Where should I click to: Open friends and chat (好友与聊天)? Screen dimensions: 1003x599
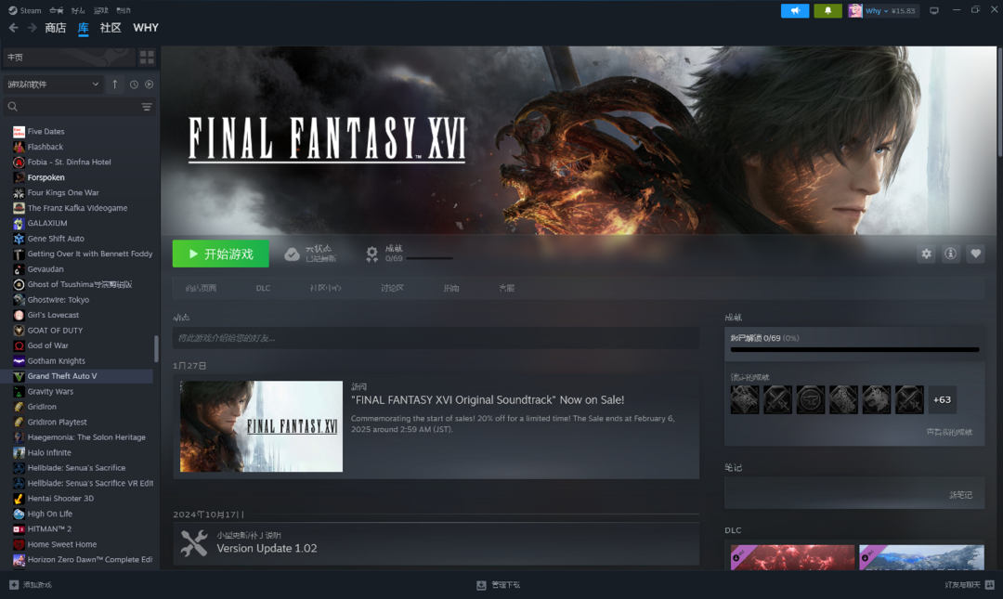(969, 585)
